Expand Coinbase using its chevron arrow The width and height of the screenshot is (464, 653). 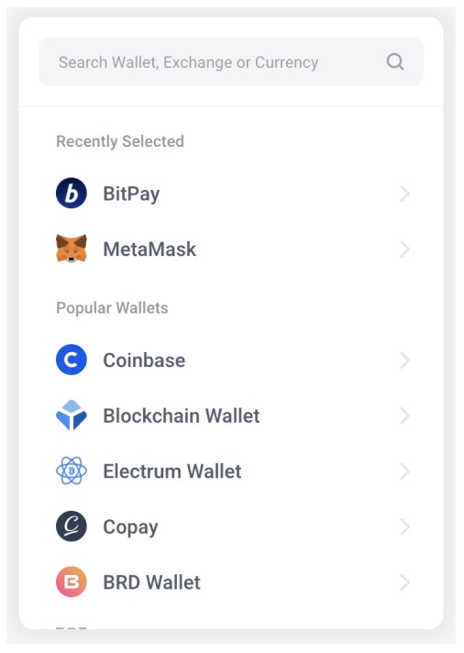click(x=404, y=360)
